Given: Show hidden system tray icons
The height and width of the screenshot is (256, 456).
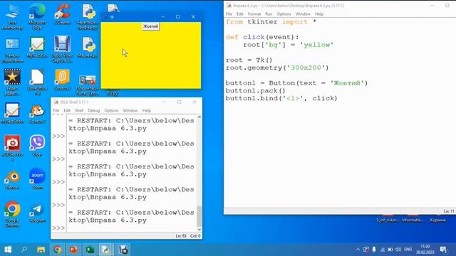Looking at the screenshot, I should click(x=358, y=250).
